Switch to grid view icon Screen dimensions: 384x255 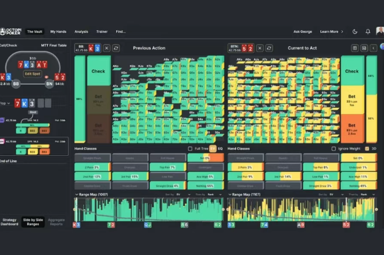pyautogui.click(x=355, y=48)
